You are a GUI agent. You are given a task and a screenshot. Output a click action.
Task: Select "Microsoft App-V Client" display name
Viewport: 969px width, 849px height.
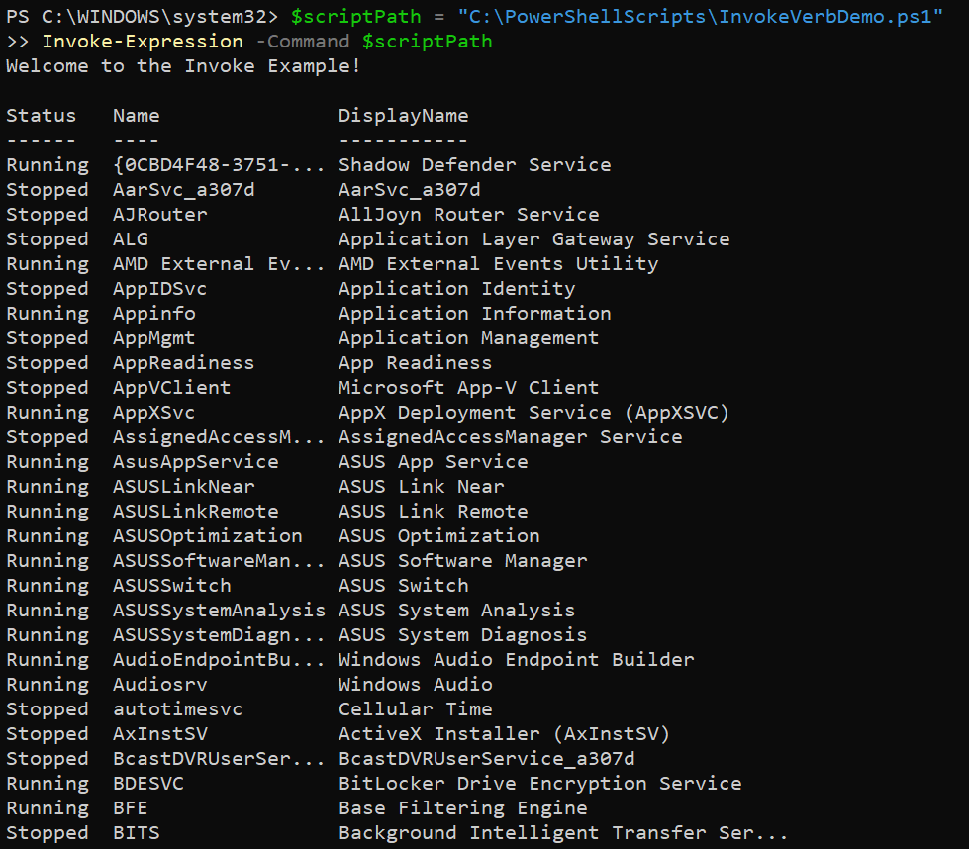[x=469, y=388]
